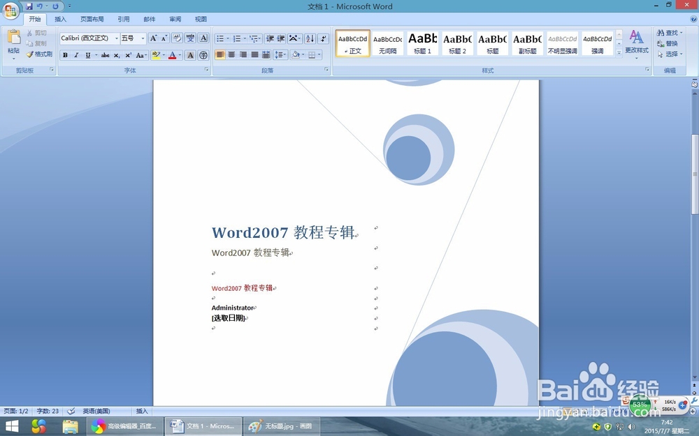
Task: Apply Character Border (boxed A) icon
Action: (203, 38)
